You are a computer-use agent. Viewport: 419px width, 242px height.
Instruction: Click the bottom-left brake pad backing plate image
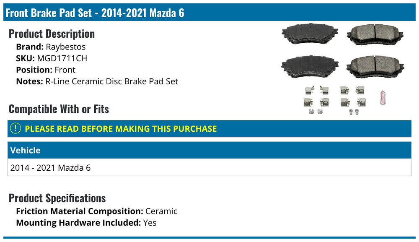tap(310, 67)
